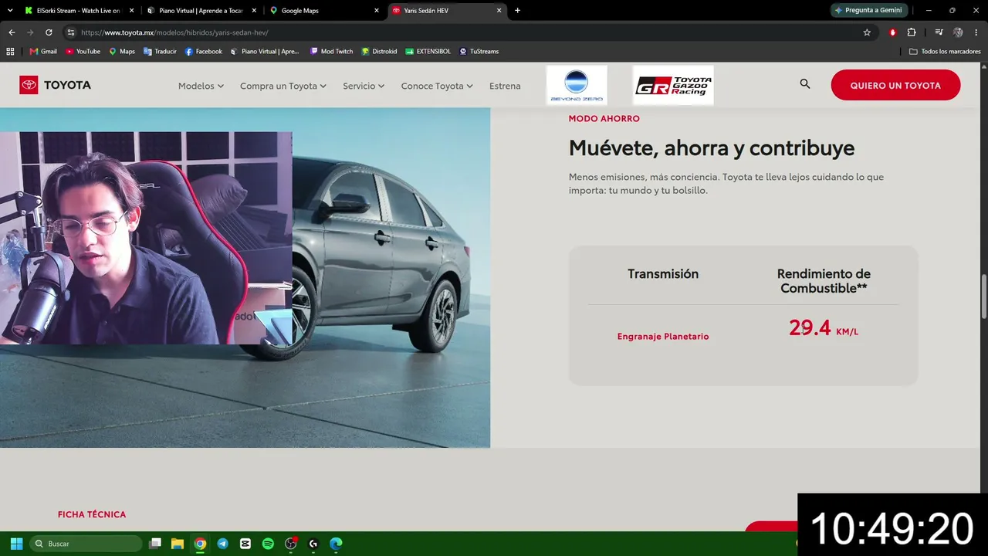
Task: Click the page vertical scrollbar thumb
Action: pos(984,296)
